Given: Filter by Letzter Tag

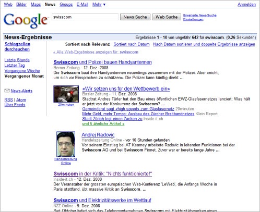Looking at the screenshot, I should pos(15,66).
